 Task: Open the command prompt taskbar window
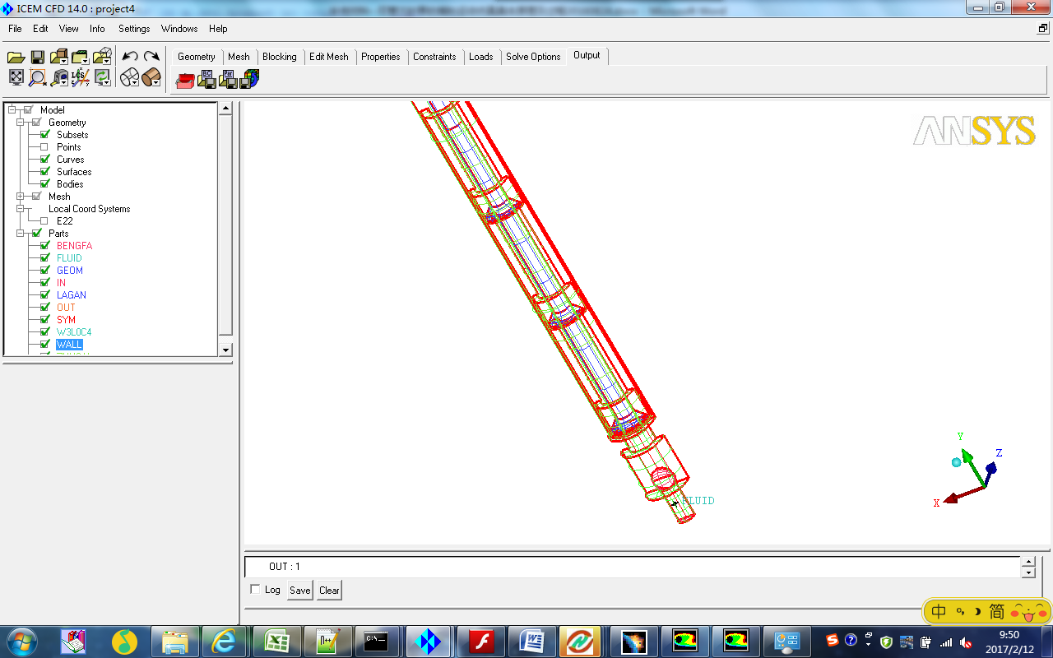[378, 642]
